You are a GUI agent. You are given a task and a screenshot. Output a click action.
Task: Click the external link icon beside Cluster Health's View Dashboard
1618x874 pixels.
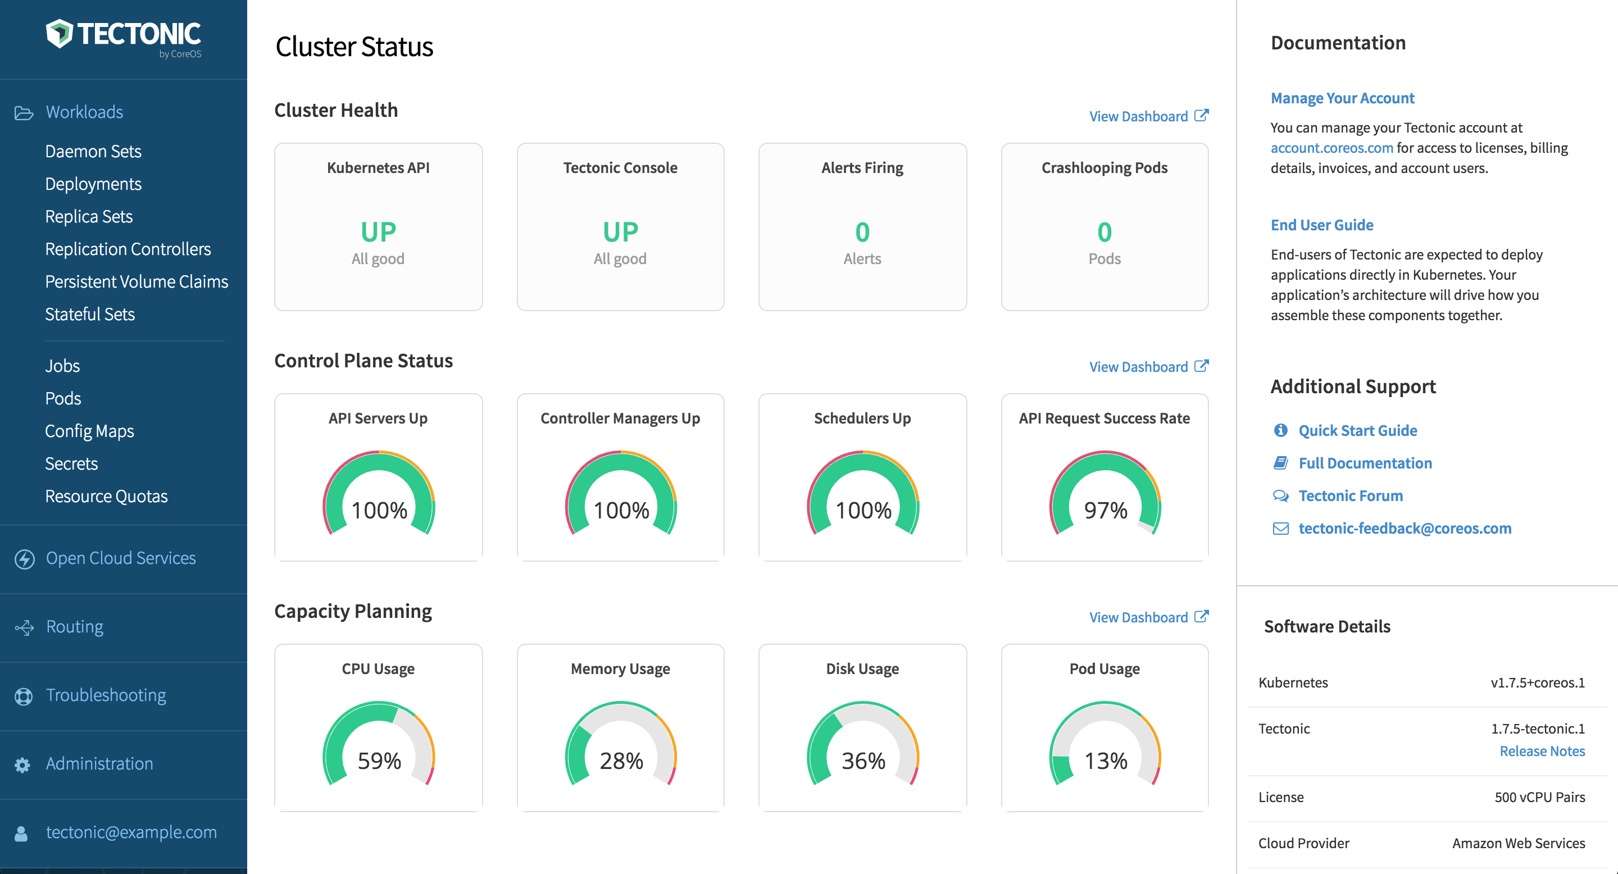(1201, 116)
